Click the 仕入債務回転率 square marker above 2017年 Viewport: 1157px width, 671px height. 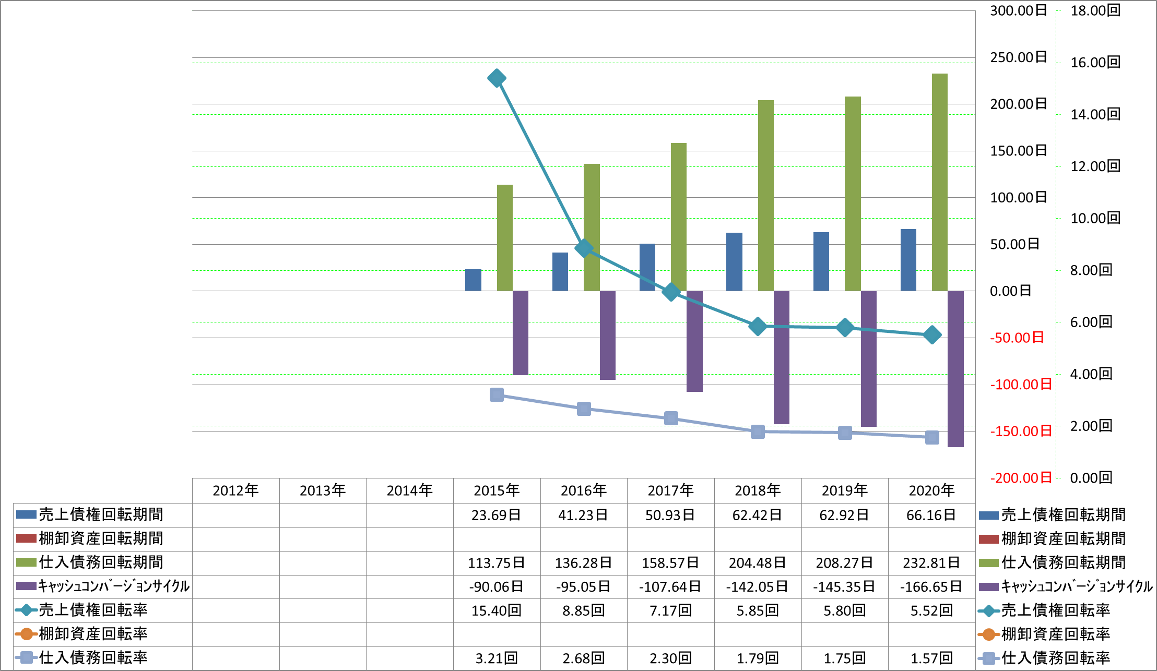tap(671, 418)
